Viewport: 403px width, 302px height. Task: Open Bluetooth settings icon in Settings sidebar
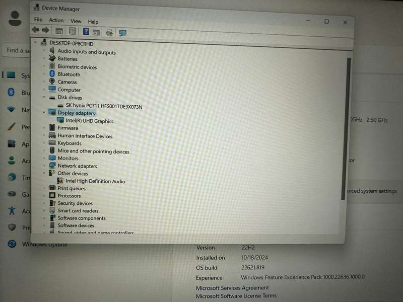pyautogui.click(x=11, y=92)
